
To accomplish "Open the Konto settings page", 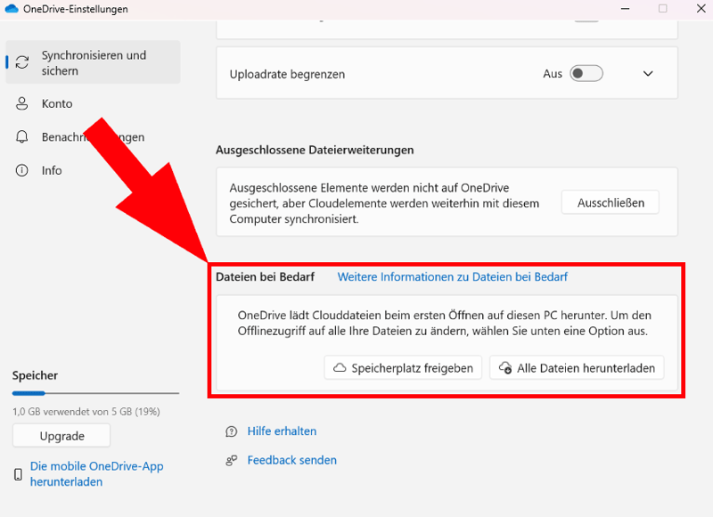I will coord(57,103).
